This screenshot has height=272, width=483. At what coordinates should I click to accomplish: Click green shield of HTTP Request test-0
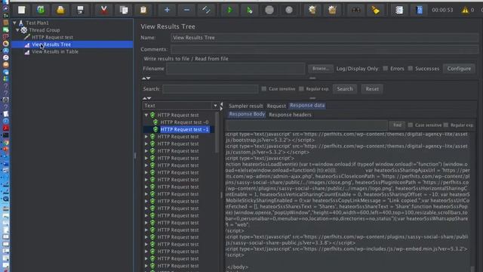(x=155, y=122)
